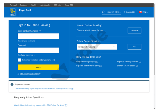Viewport: 163px width, 110px height.
Task: Click help icon next to RBC Security Guarantee
Action: click(x=39, y=74)
